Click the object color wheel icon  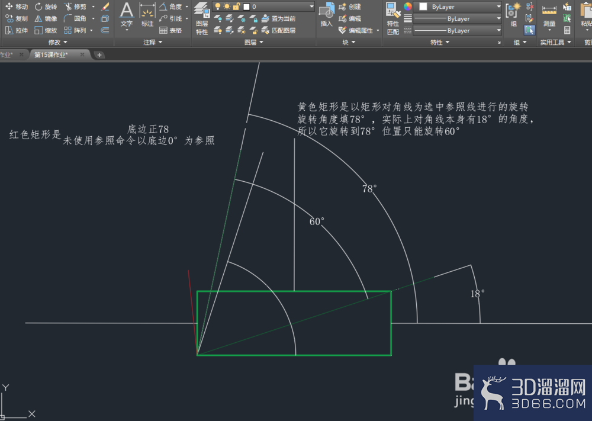click(x=408, y=7)
